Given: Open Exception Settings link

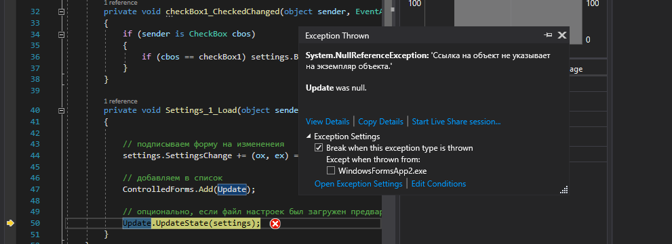Looking at the screenshot, I should (358, 184).
